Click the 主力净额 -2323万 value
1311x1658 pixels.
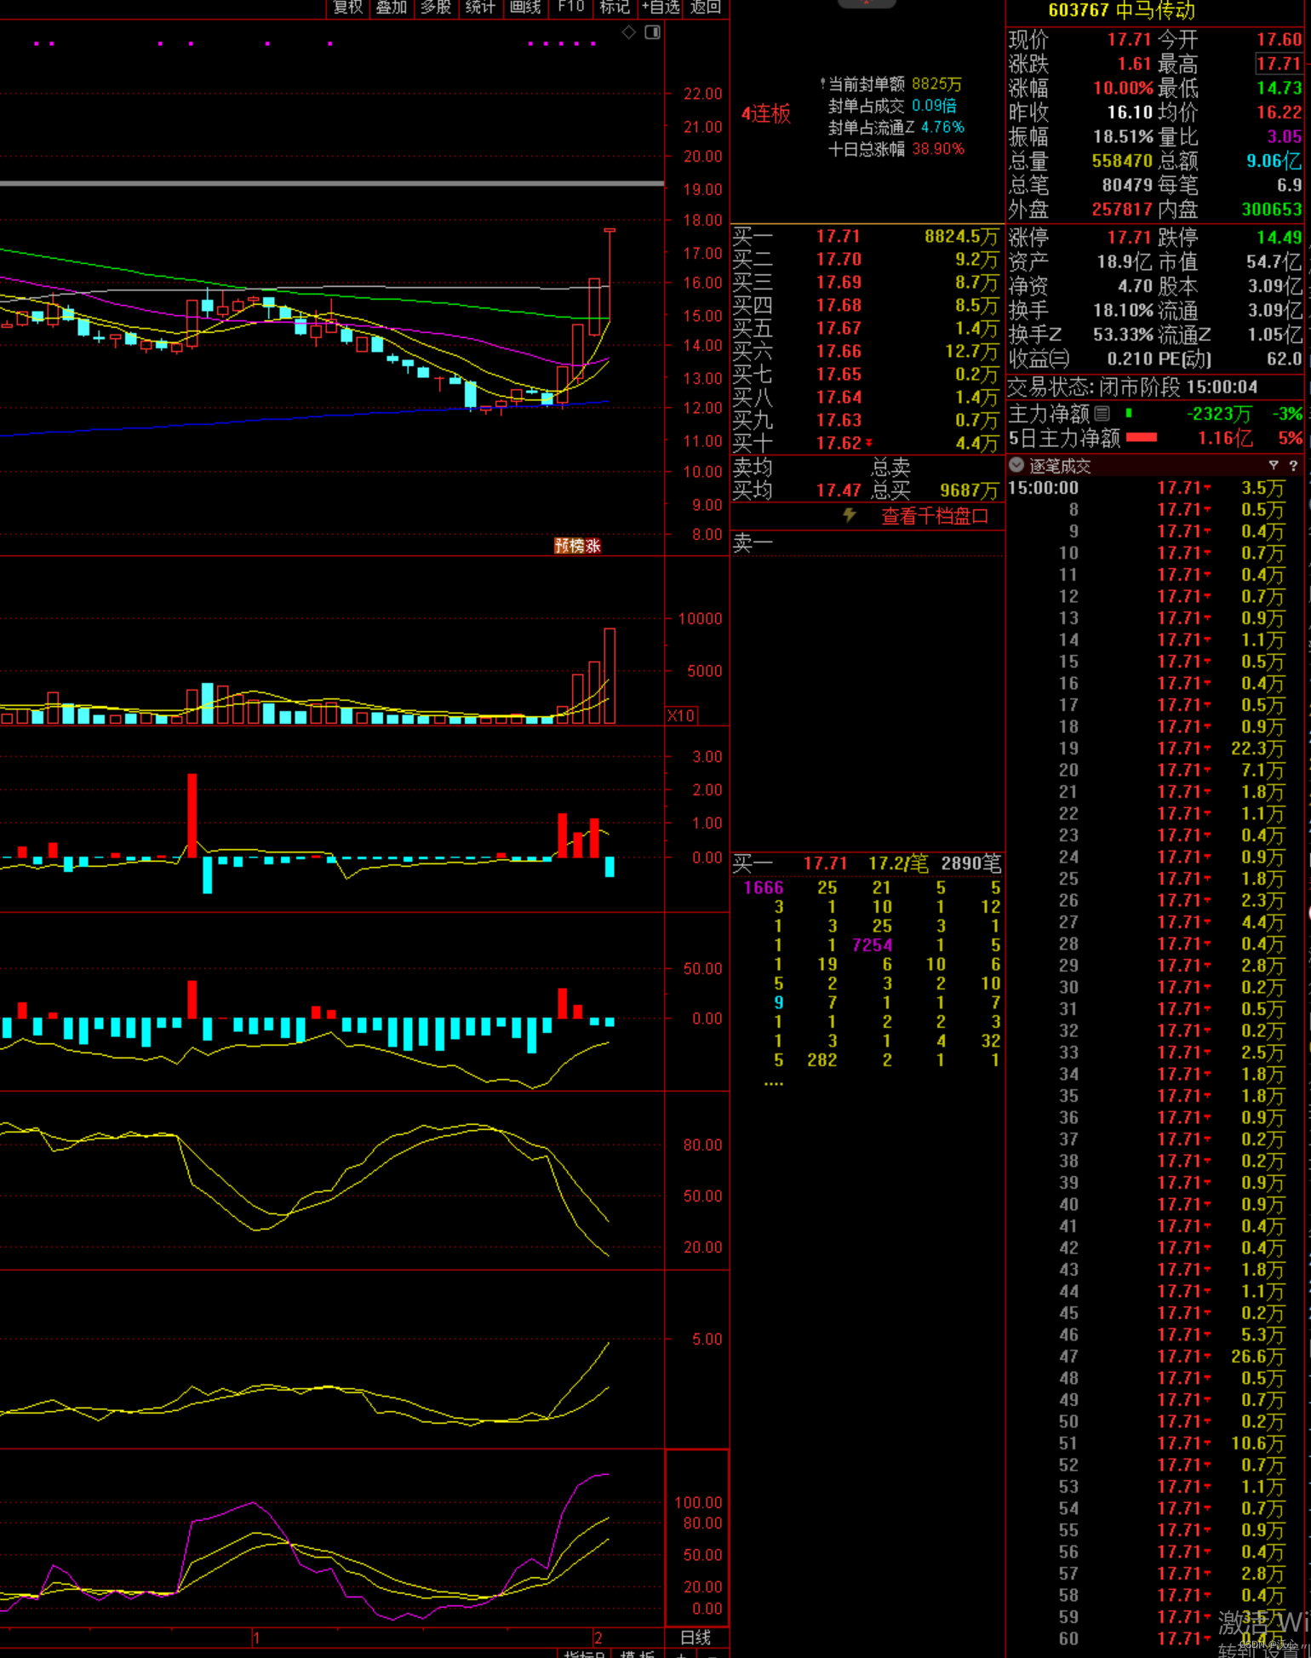(x=1219, y=414)
